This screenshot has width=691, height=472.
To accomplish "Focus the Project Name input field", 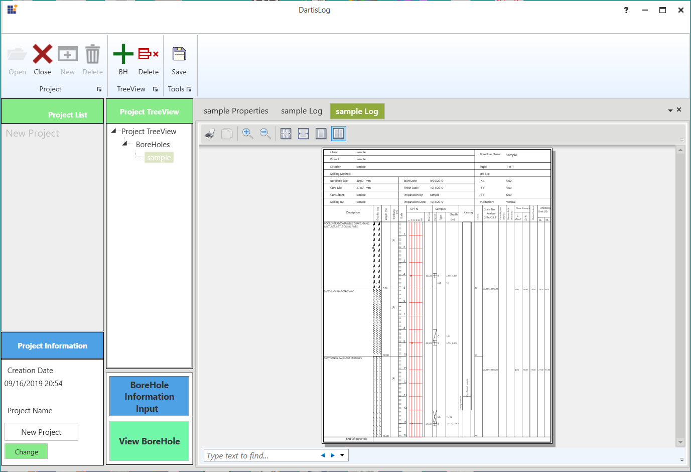I will tap(41, 432).
